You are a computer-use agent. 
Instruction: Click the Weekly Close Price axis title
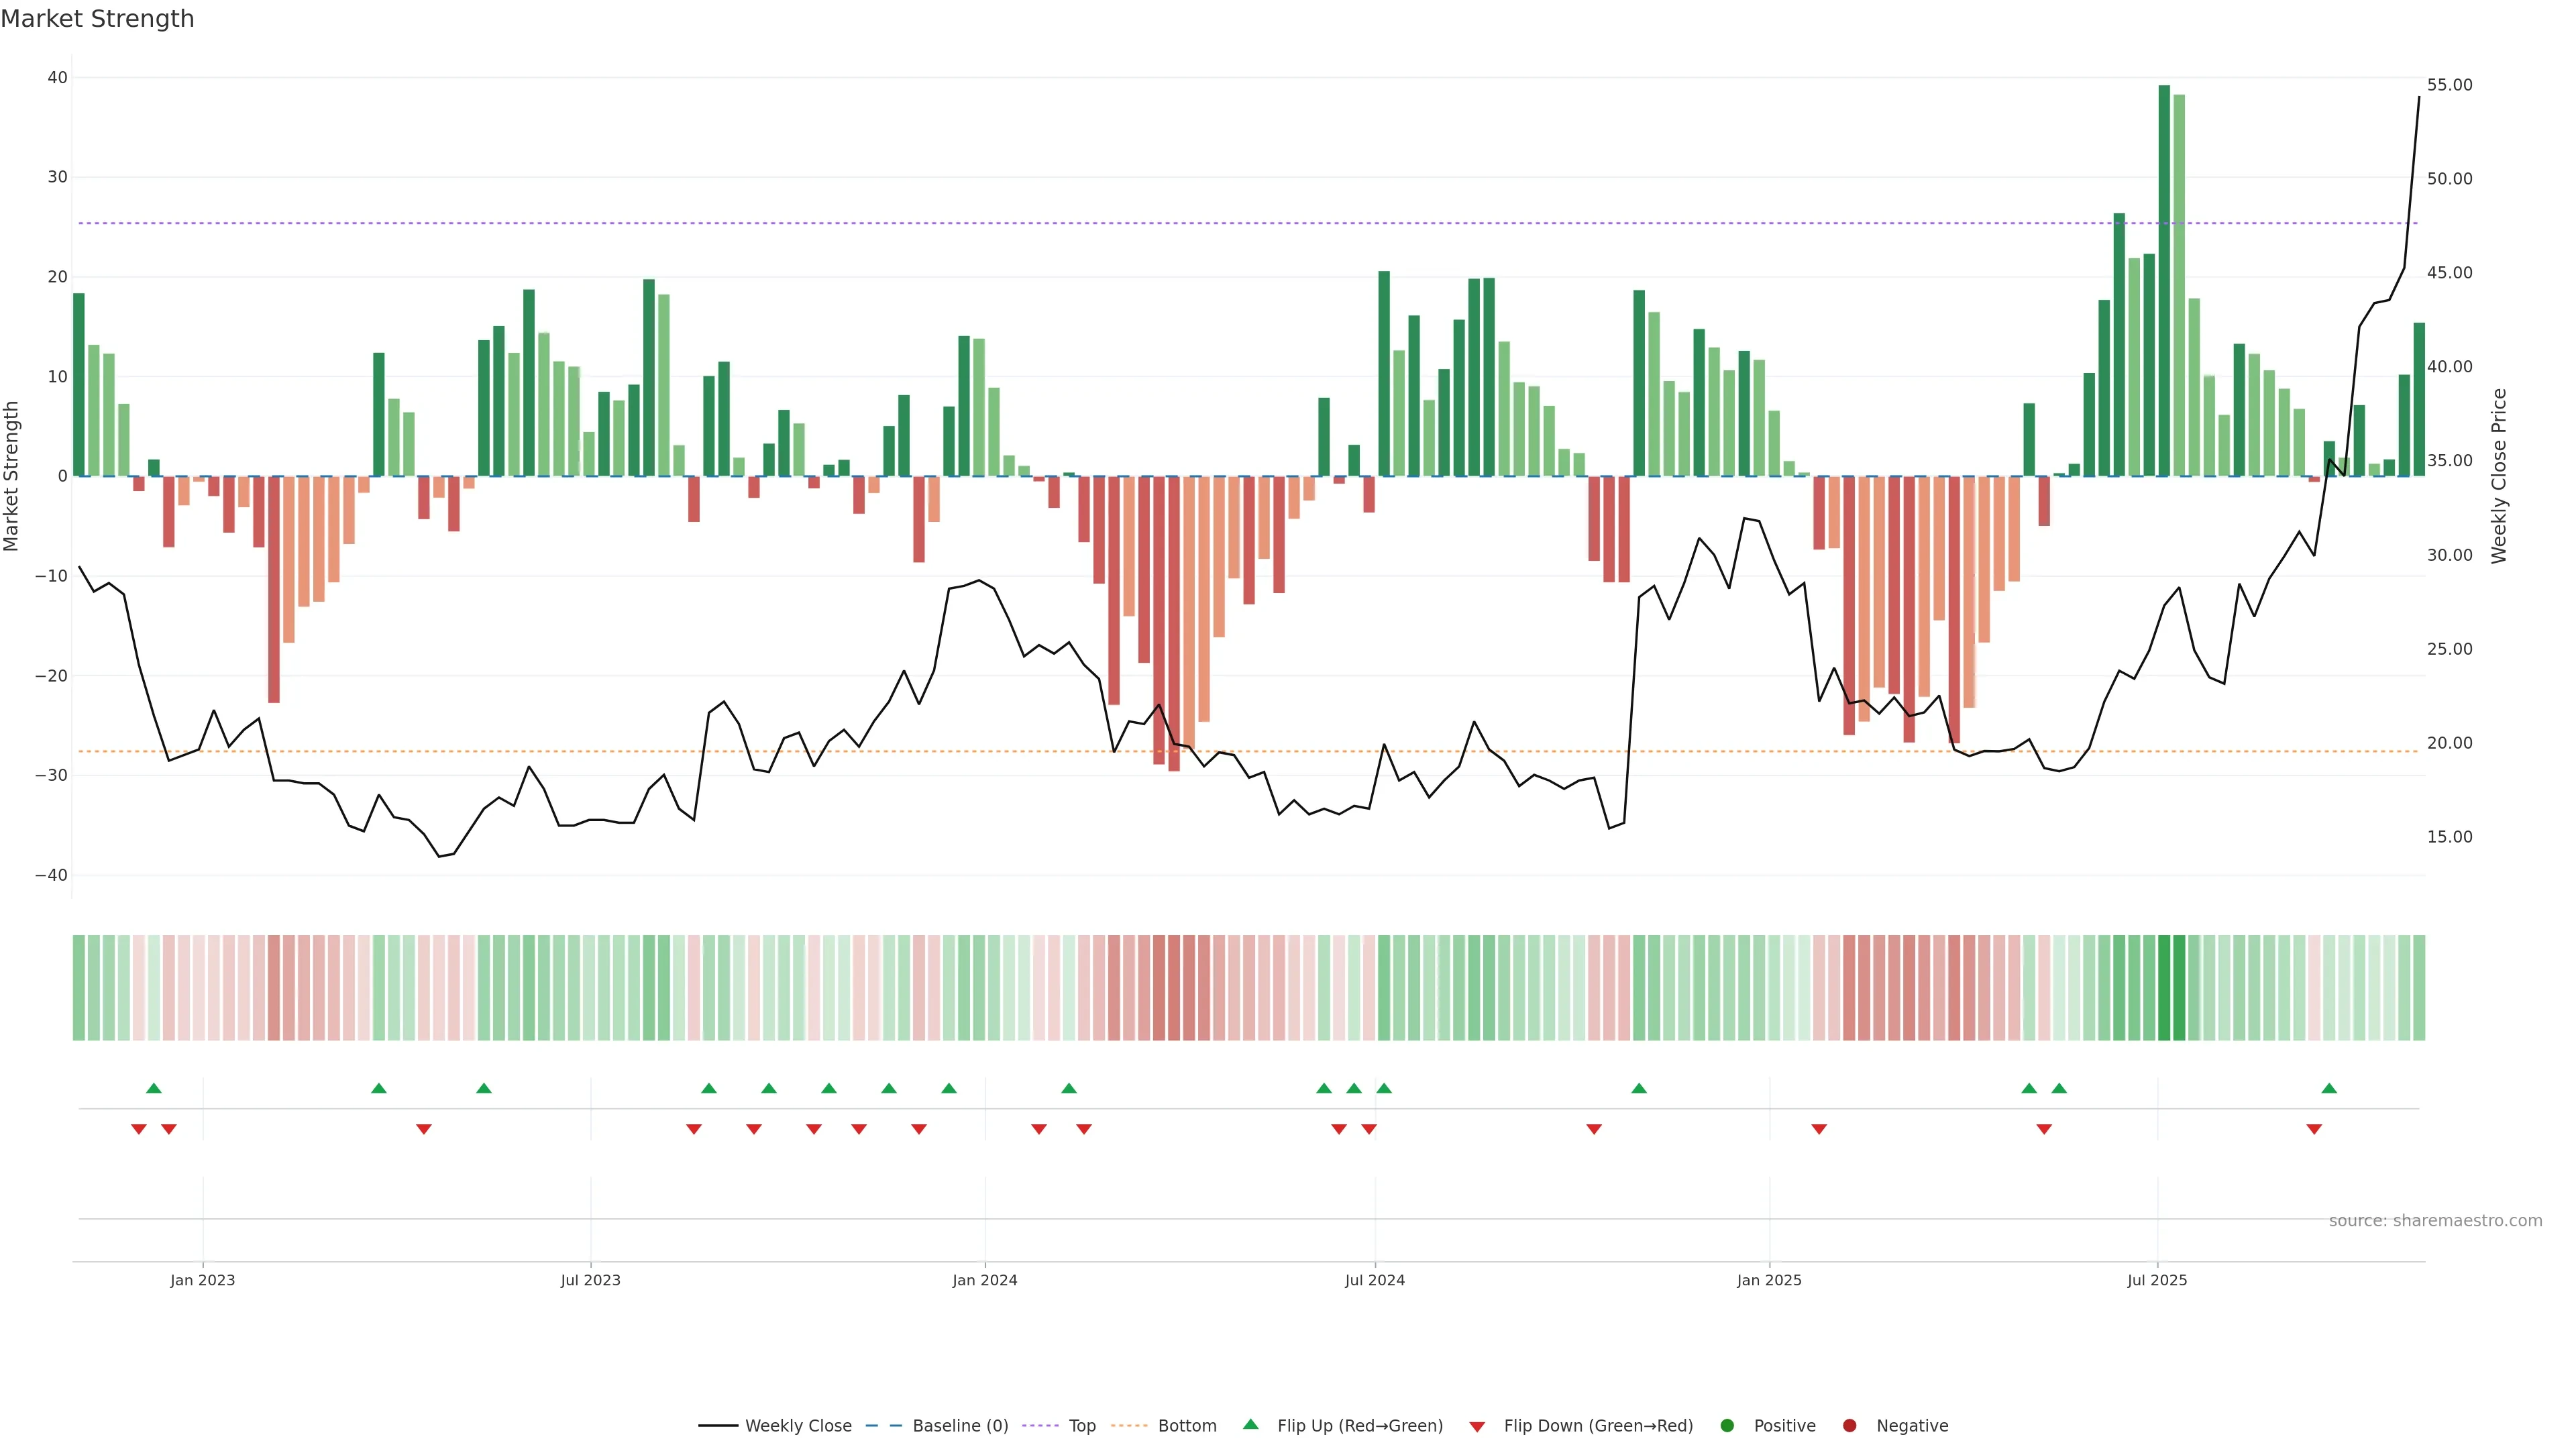tap(2499, 476)
